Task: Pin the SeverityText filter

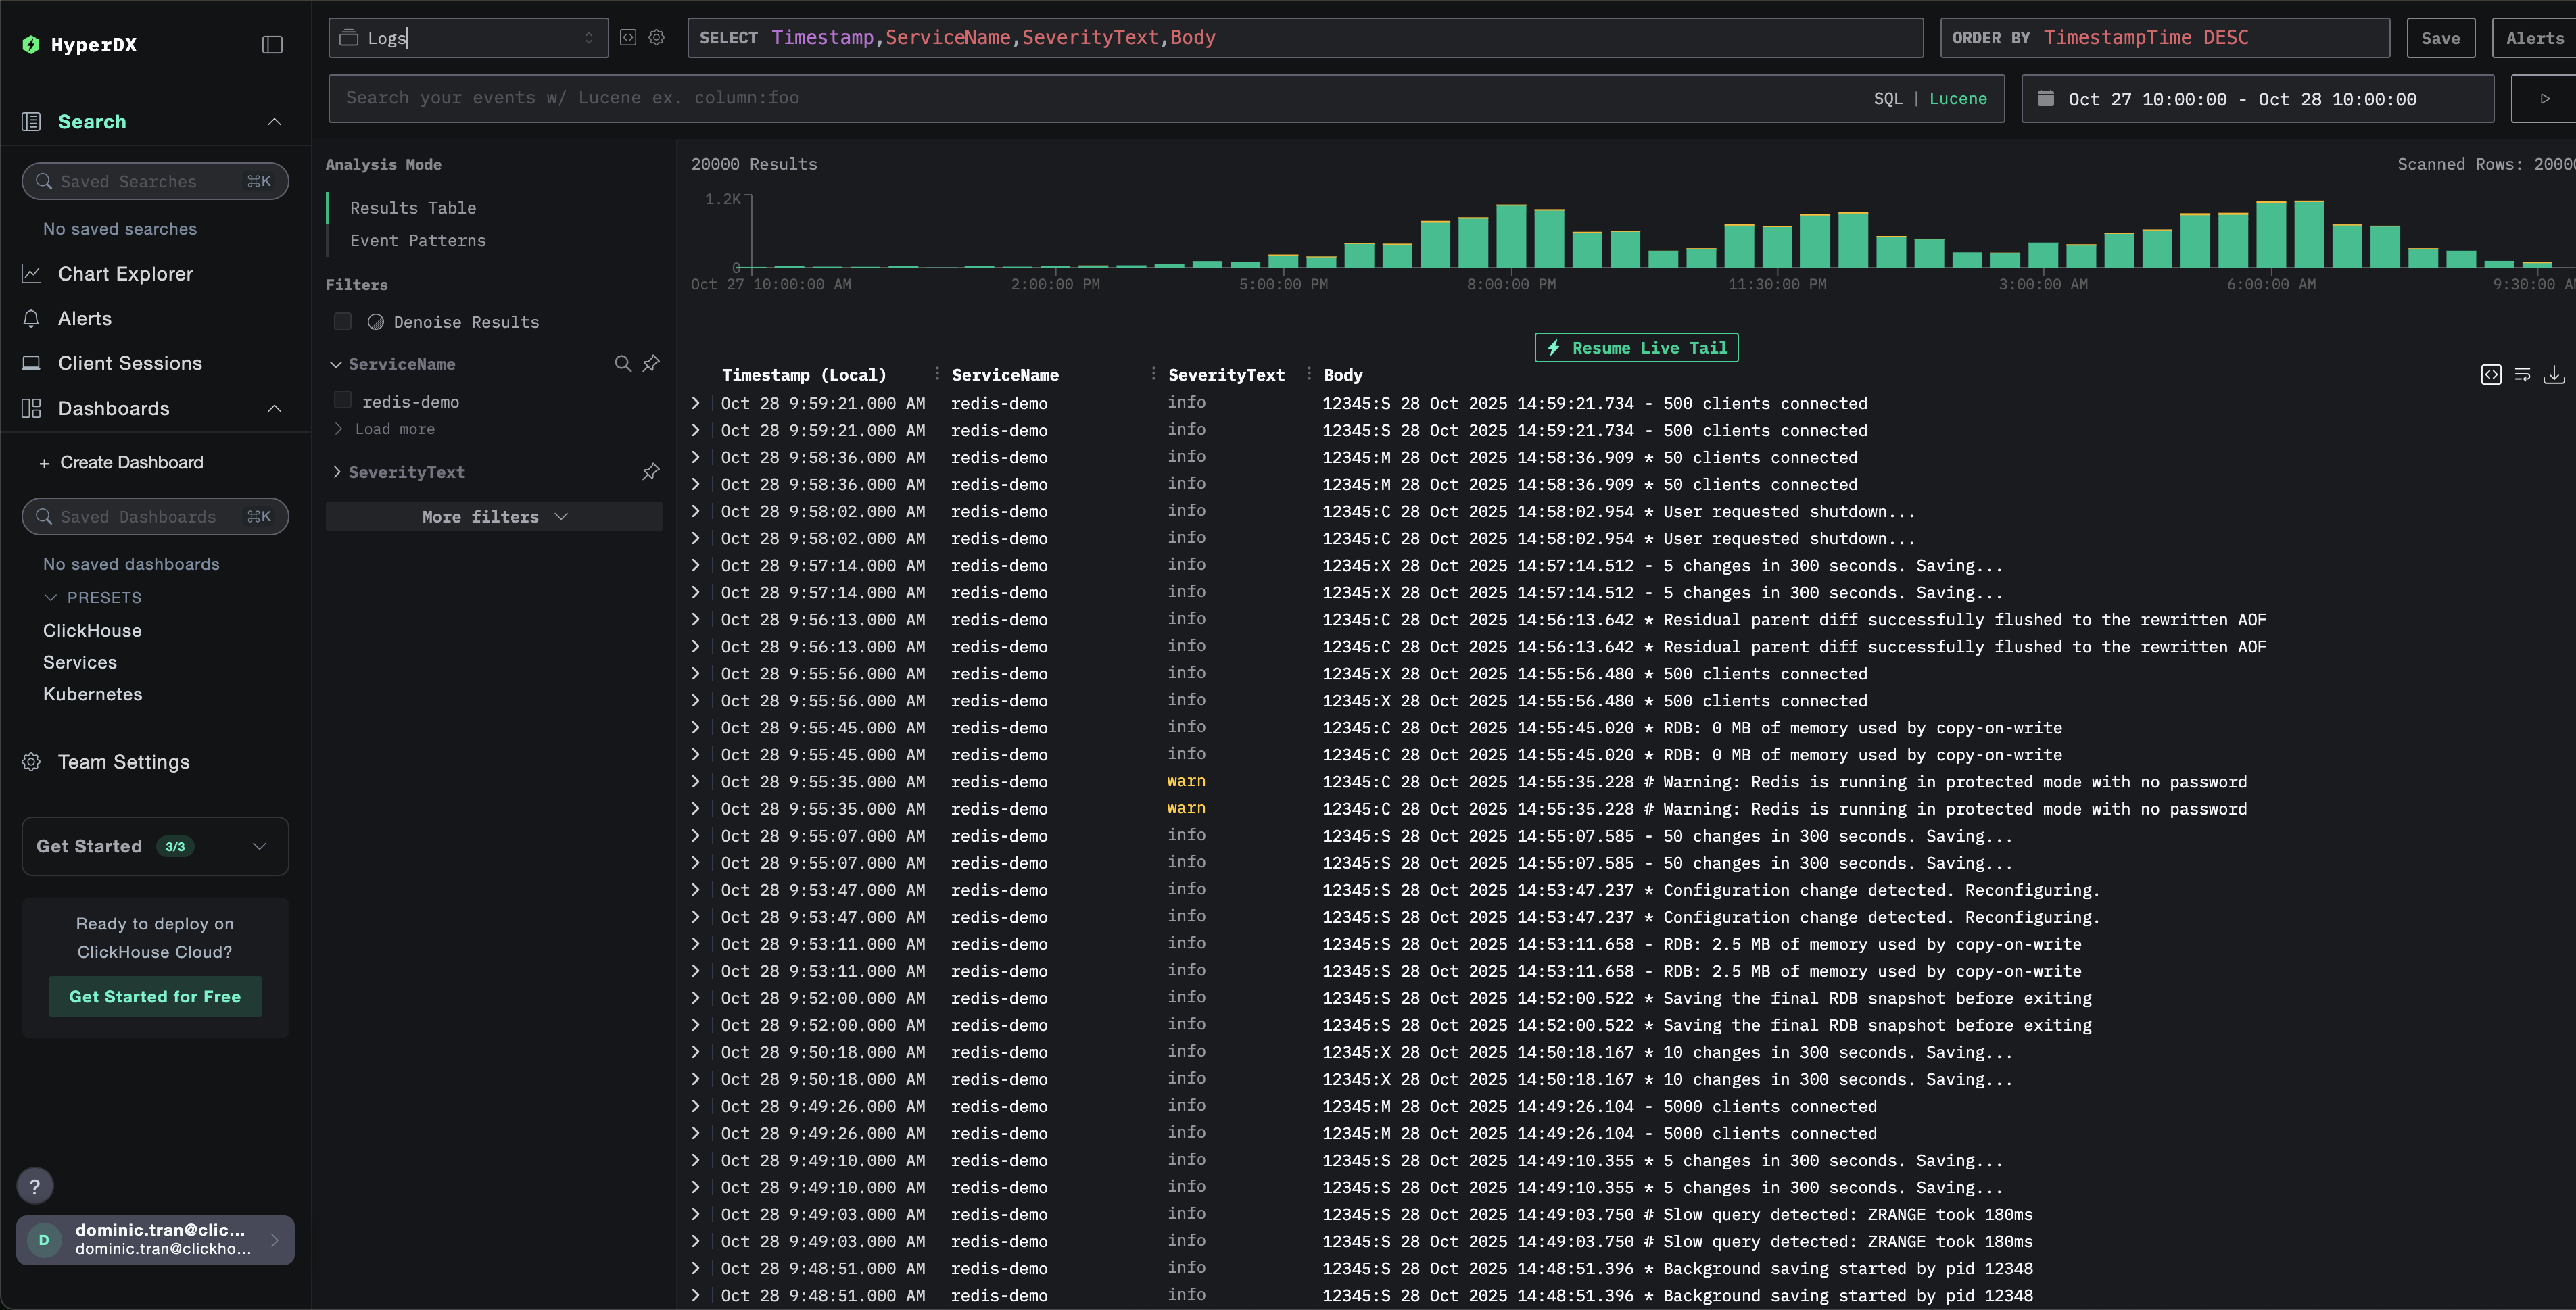Action: [x=650, y=471]
